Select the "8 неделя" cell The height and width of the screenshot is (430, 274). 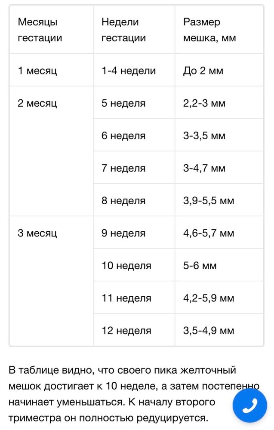[123, 201]
